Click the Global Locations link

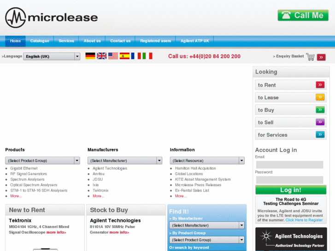[x=189, y=174]
